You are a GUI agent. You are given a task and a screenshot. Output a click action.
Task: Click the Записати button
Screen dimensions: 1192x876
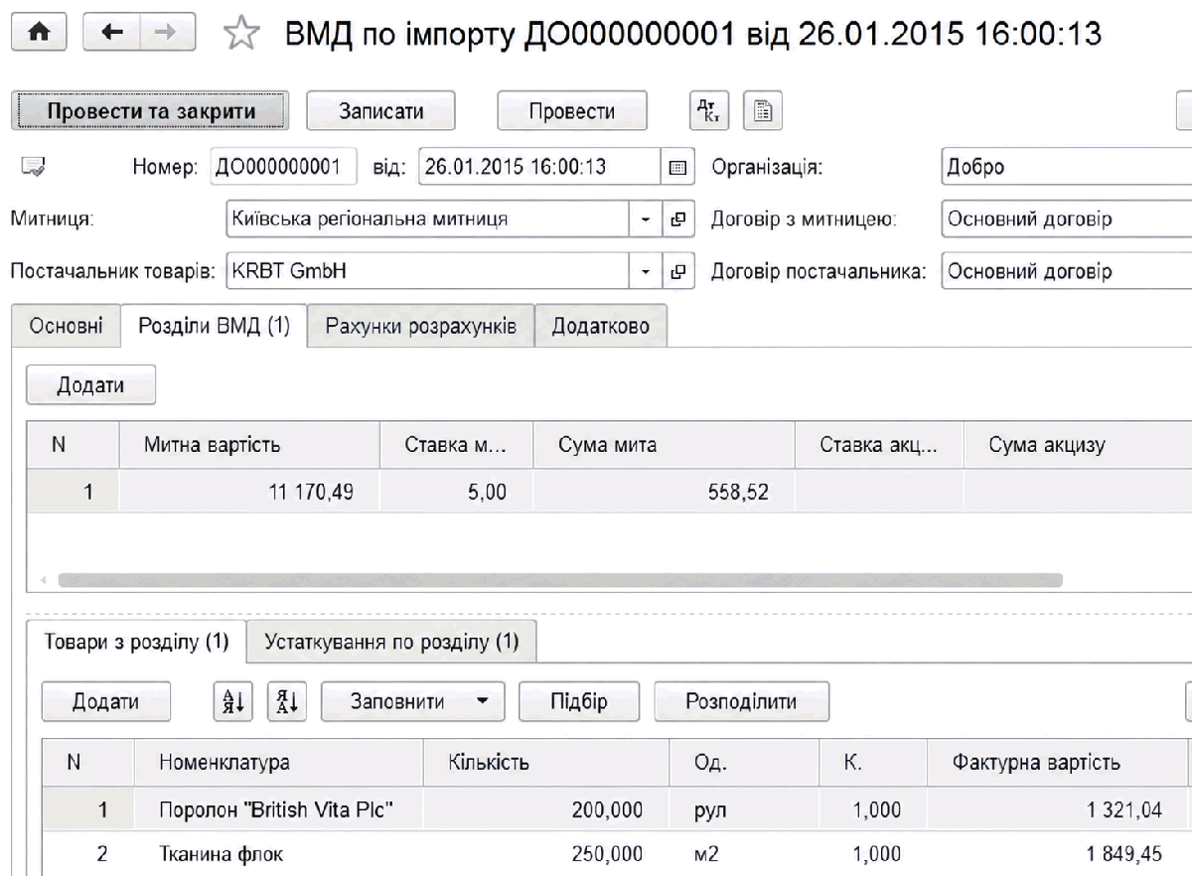click(x=380, y=111)
